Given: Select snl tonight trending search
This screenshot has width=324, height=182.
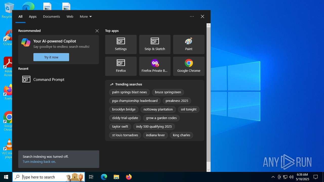Looking at the screenshot, I should click(189, 109).
